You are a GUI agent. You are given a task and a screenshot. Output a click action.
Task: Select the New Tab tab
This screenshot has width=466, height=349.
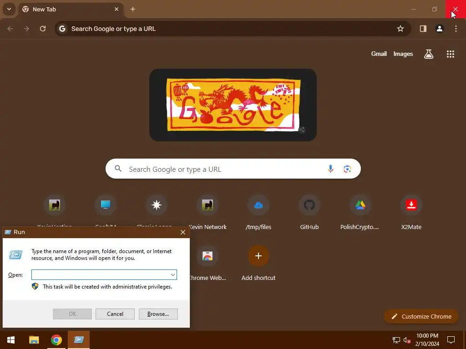[x=71, y=9]
